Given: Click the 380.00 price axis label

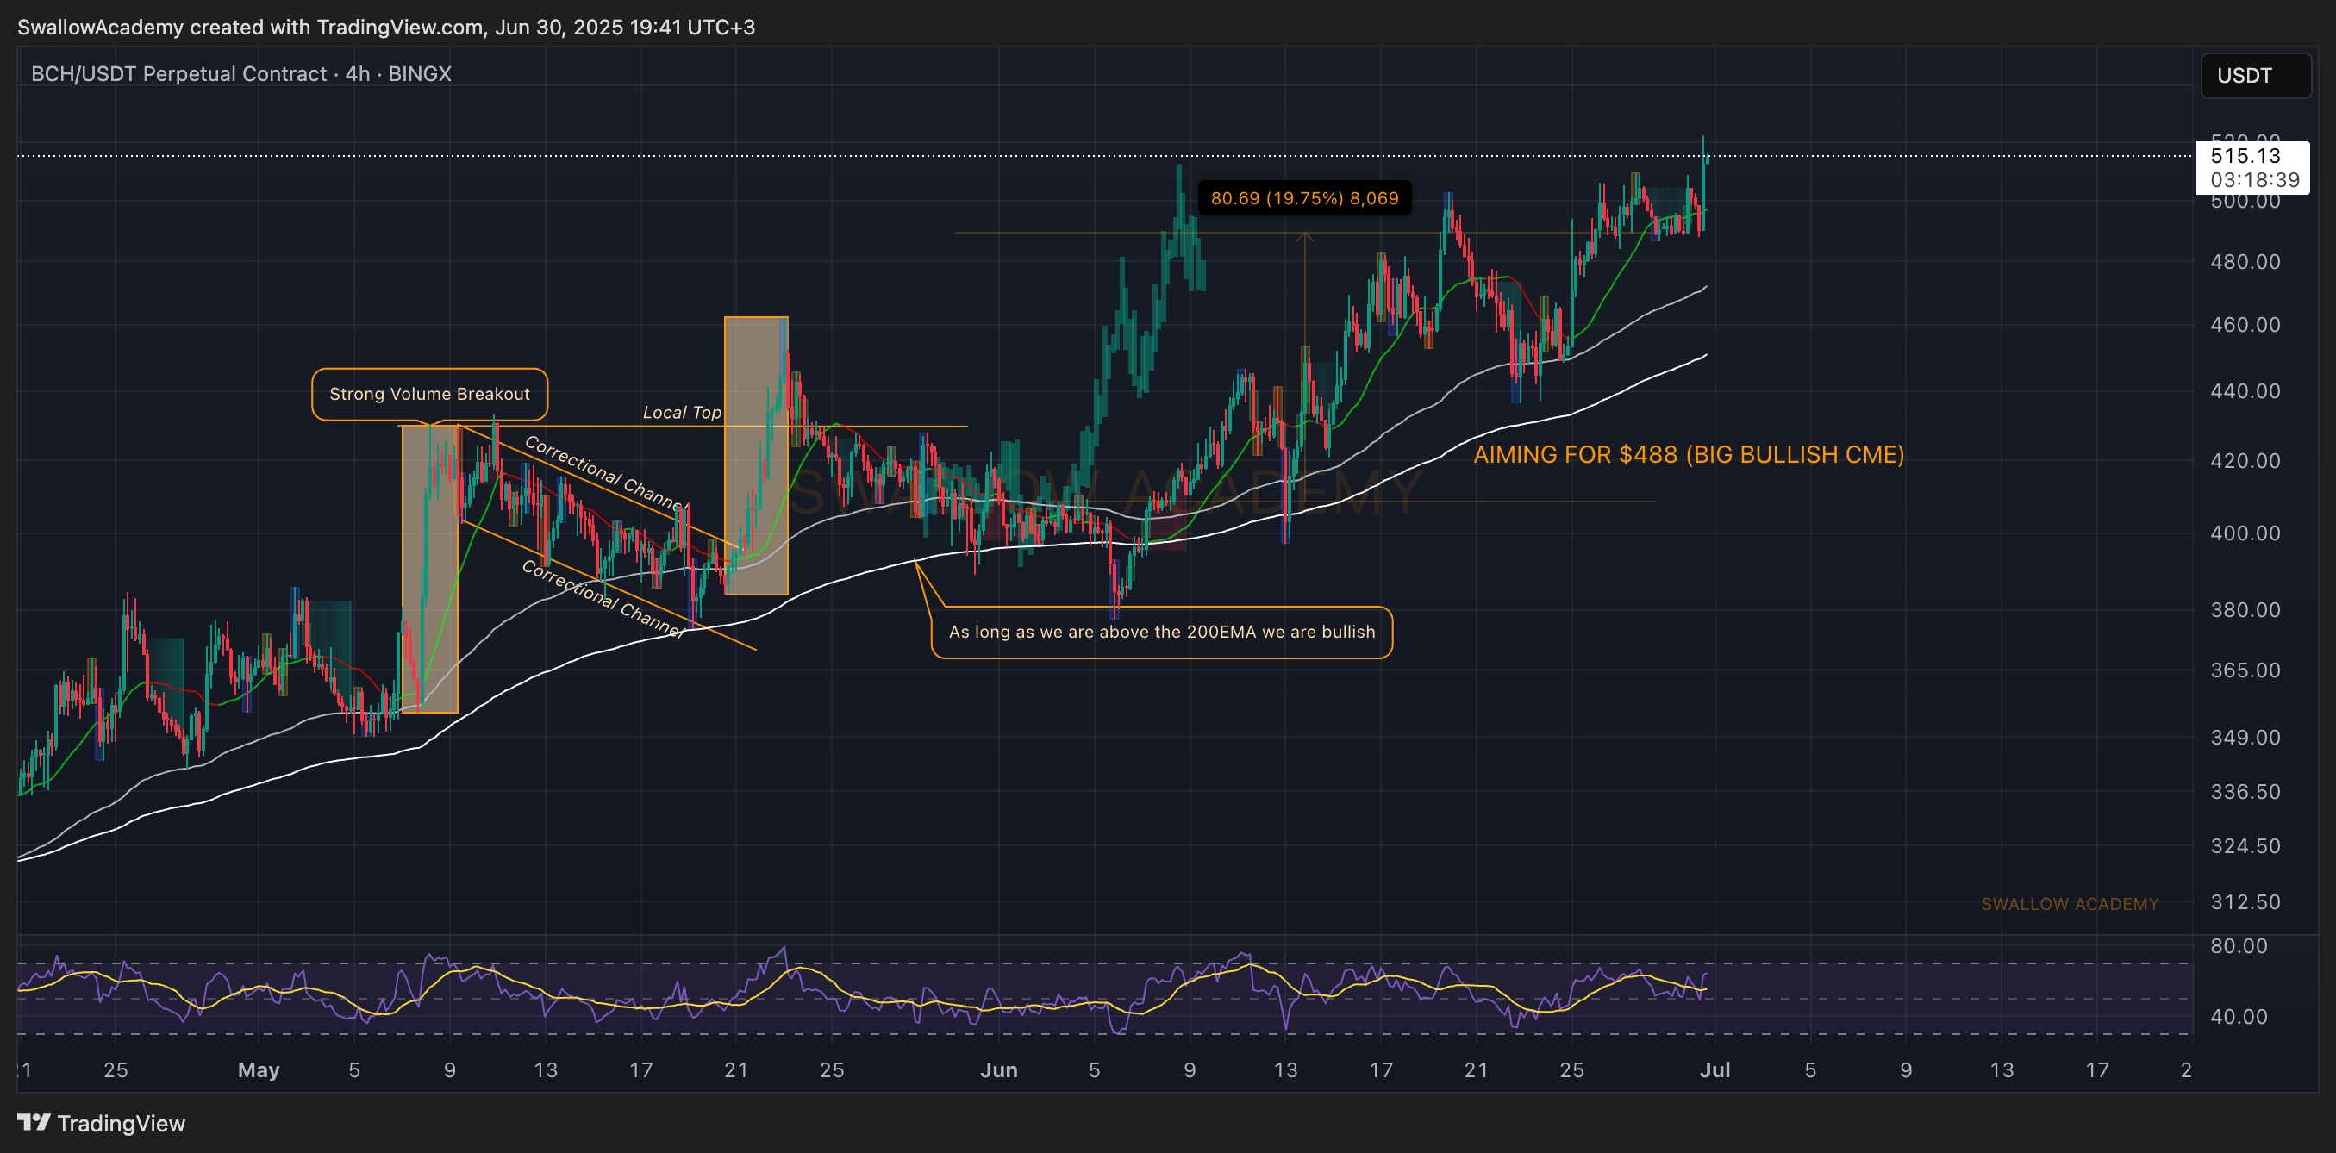Looking at the screenshot, I should point(2245,610).
